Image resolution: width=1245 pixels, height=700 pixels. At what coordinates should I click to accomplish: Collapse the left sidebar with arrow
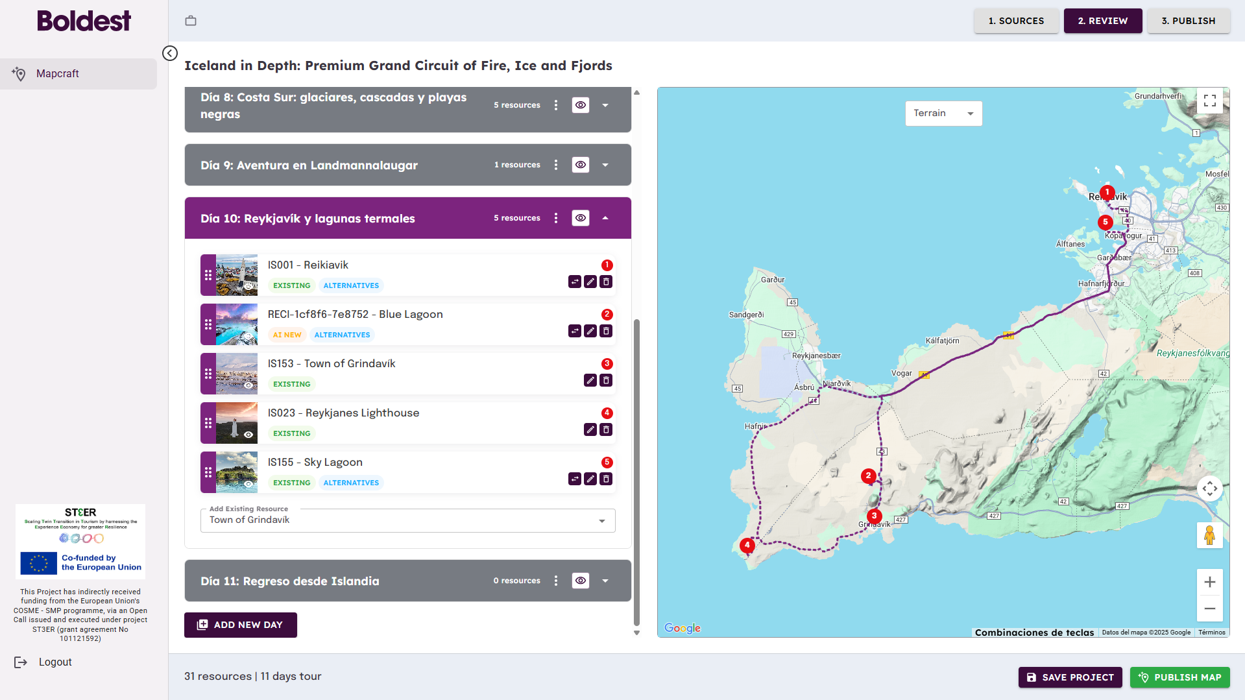pos(170,53)
